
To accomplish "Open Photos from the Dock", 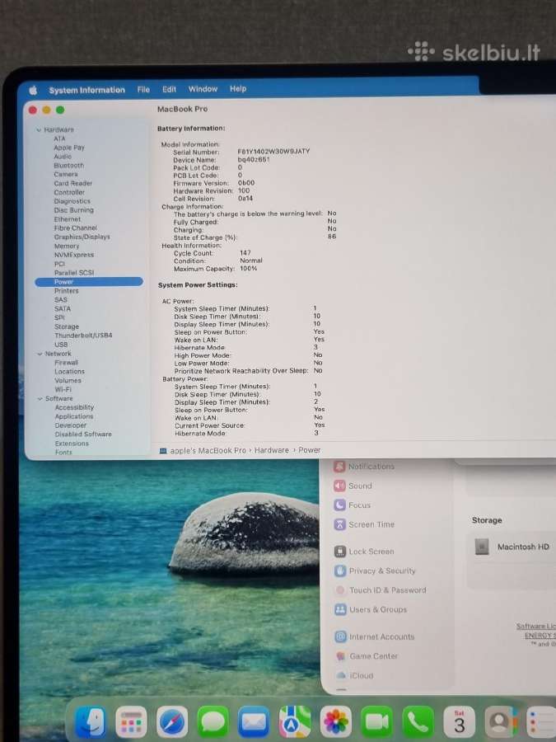I will (x=336, y=722).
